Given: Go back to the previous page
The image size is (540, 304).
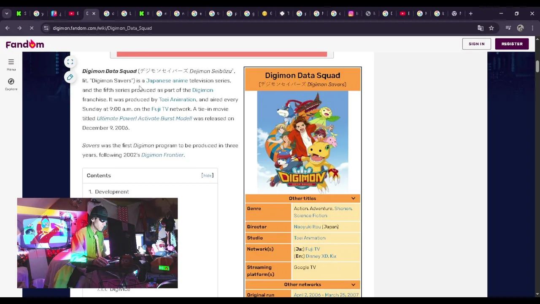Looking at the screenshot, I should click(x=8, y=28).
